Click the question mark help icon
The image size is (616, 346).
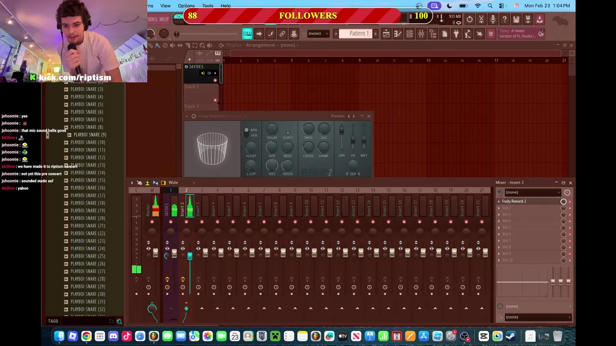(x=504, y=19)
